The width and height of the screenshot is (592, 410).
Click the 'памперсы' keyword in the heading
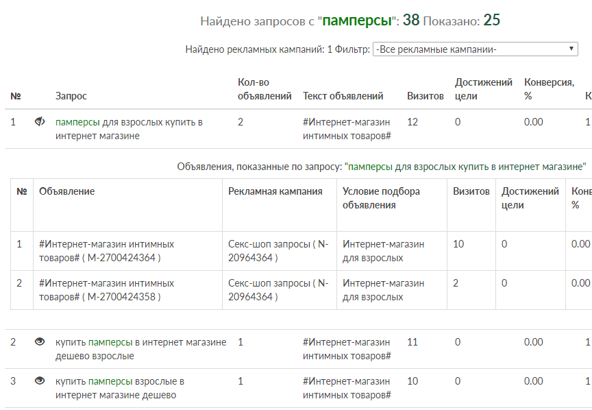point(357,21)
